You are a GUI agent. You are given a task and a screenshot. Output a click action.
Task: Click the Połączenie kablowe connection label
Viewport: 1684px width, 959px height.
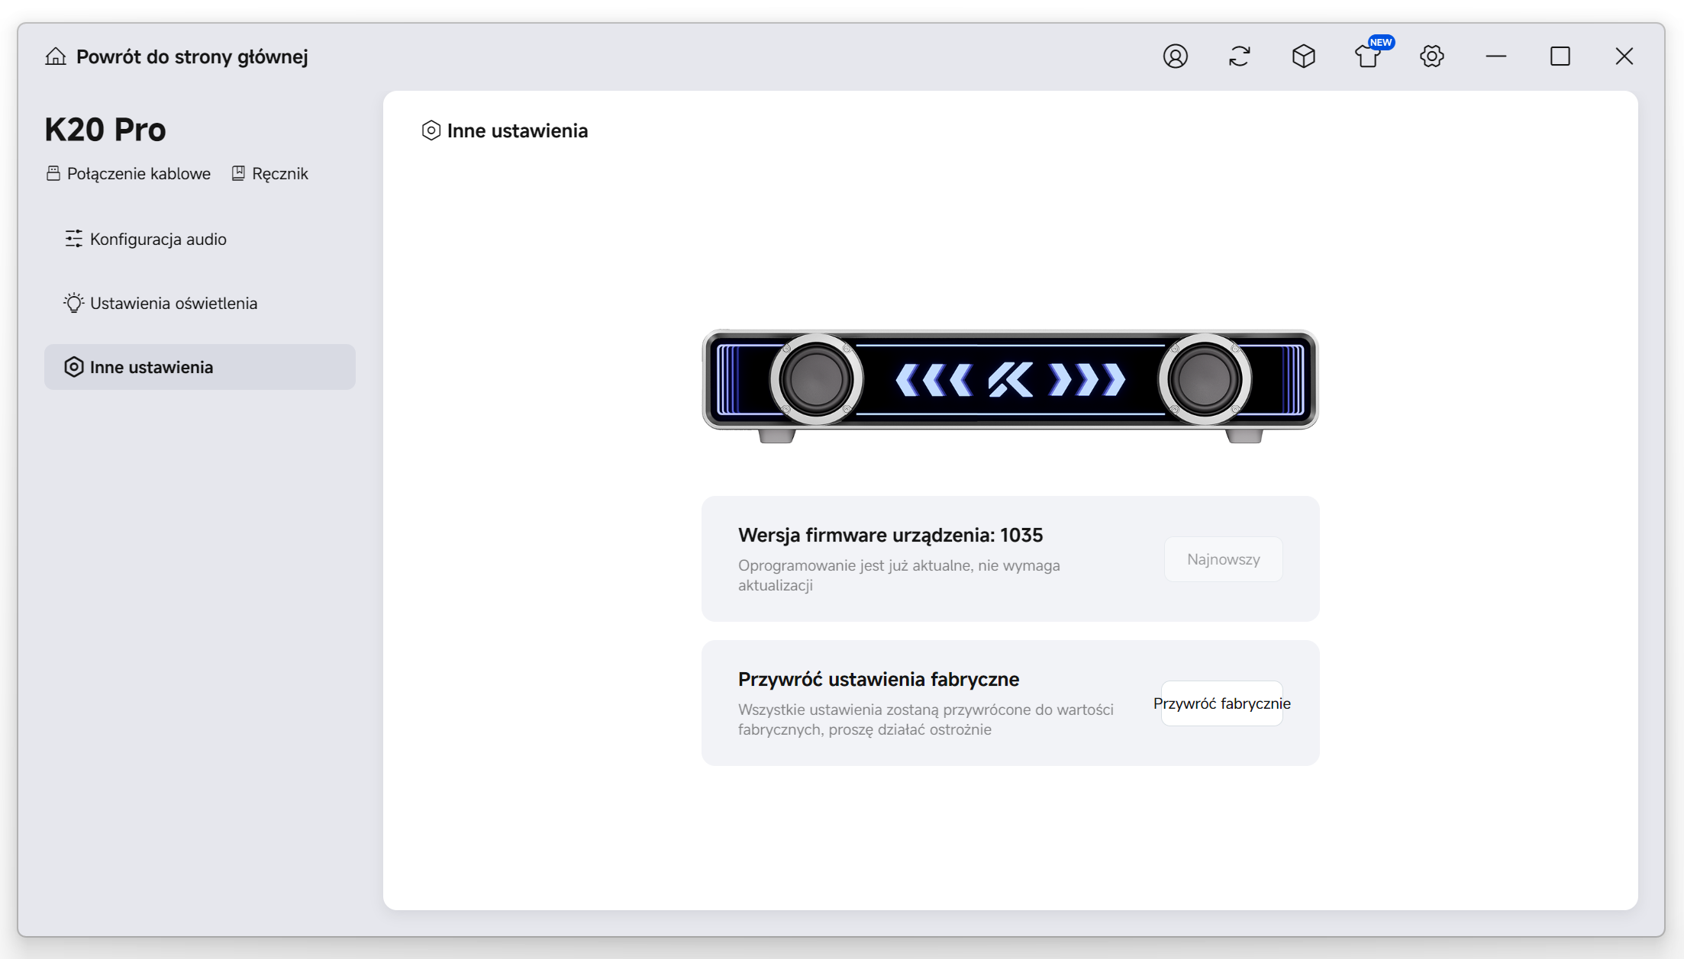[139, 174]
